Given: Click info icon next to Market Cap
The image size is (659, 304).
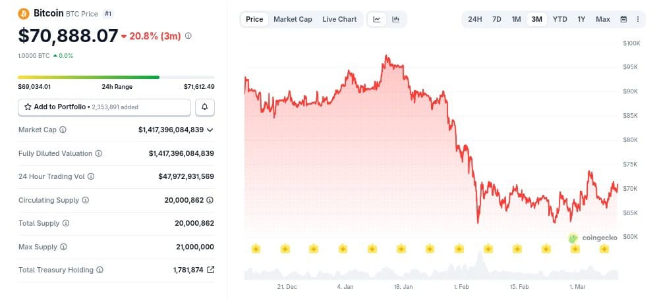Looking at the screenshot, I should (63, 130).
